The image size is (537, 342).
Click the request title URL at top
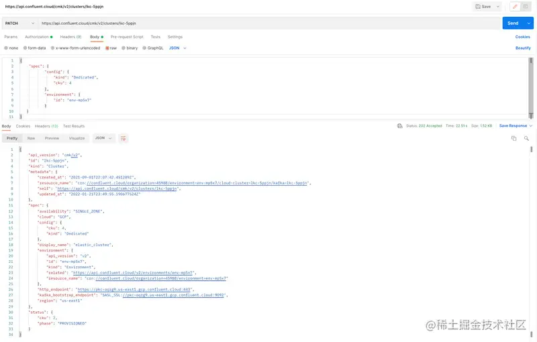tap(54, 7)
